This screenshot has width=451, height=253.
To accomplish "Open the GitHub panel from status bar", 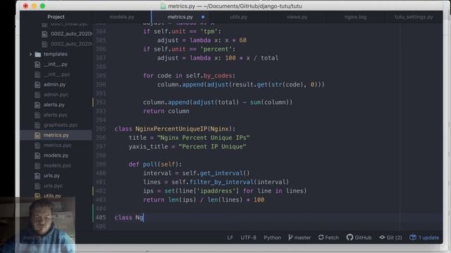I will click(x=359, y=238).
